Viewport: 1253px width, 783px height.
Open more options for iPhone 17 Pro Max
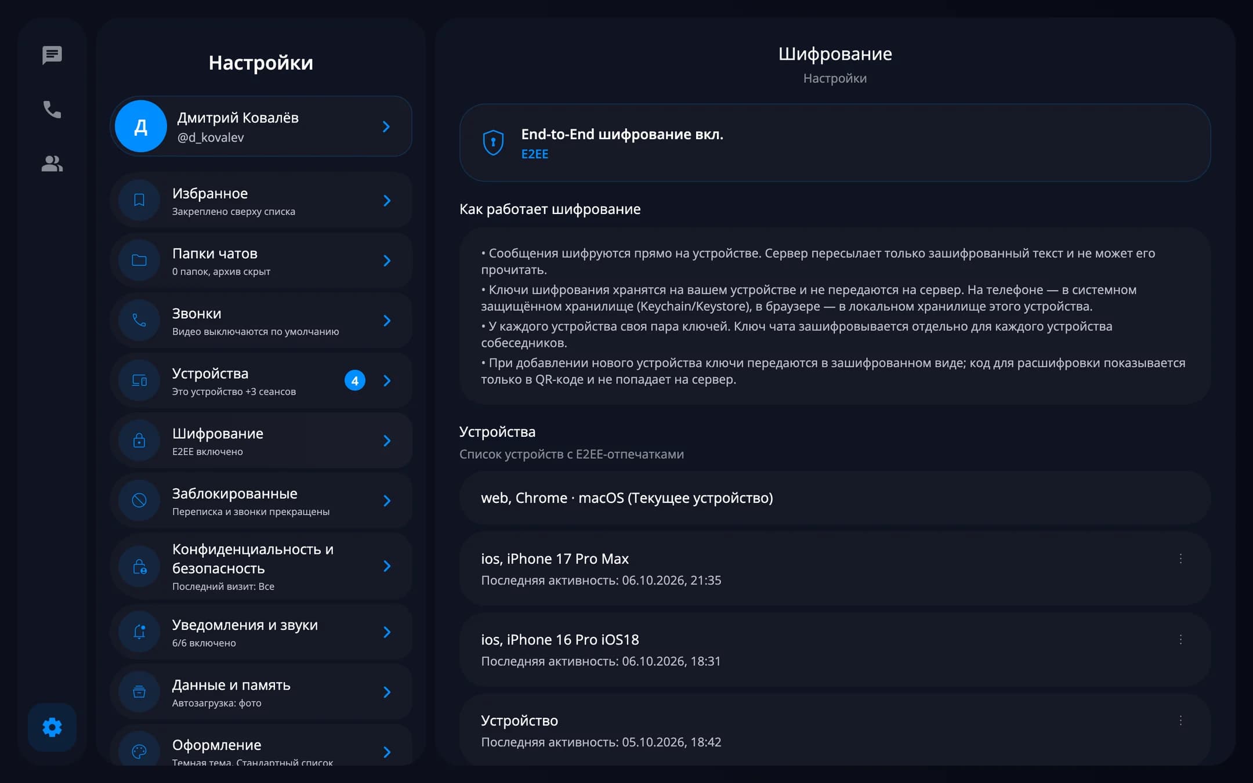(x=1180, y=559)
